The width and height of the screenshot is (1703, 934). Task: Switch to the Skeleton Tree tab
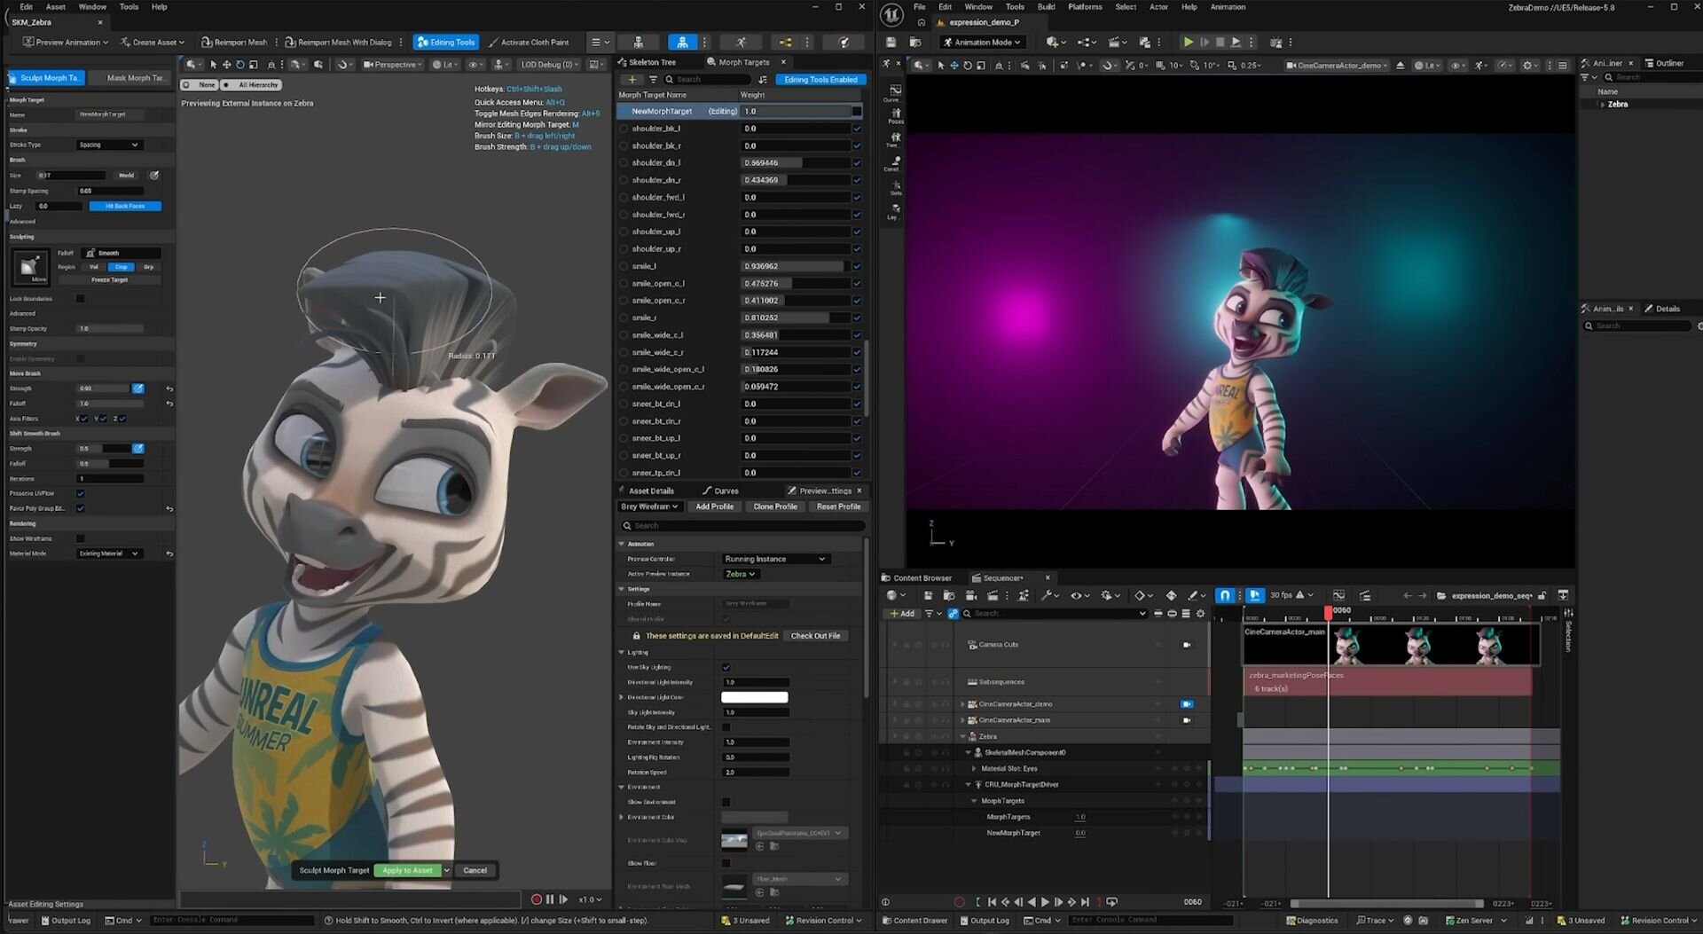647,62
